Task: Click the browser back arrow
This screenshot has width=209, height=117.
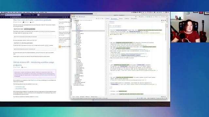Action: 1,17
